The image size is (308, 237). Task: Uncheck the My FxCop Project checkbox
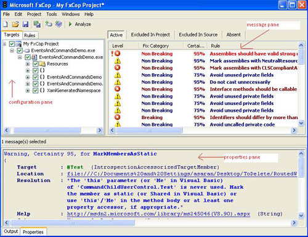tap(12, 44)
